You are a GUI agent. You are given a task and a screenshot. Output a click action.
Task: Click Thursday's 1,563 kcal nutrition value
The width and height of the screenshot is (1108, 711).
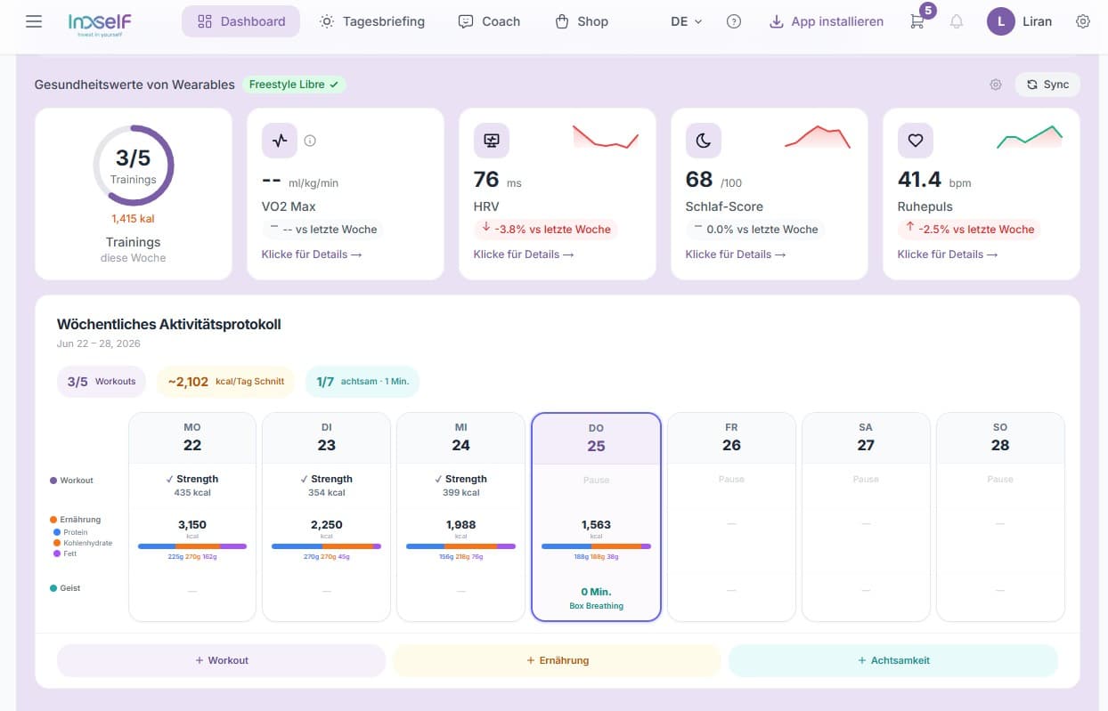point(596,525)
